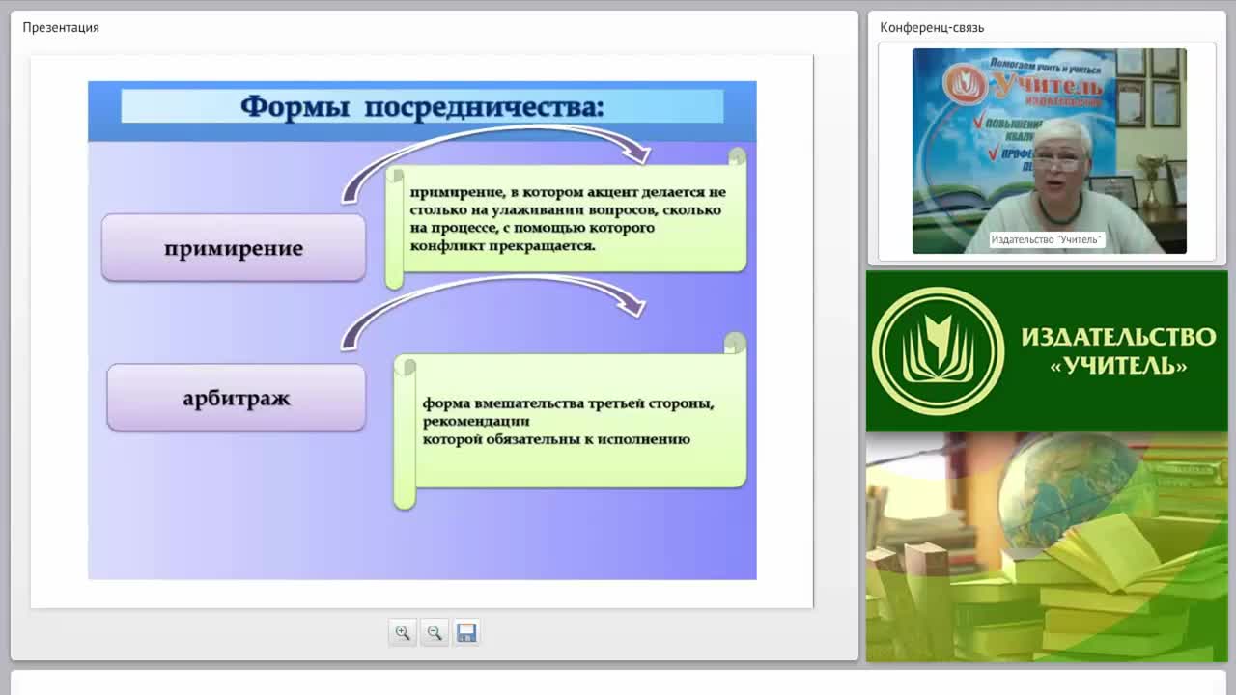Click the books and globe banner image

[x=1047, y=547]
